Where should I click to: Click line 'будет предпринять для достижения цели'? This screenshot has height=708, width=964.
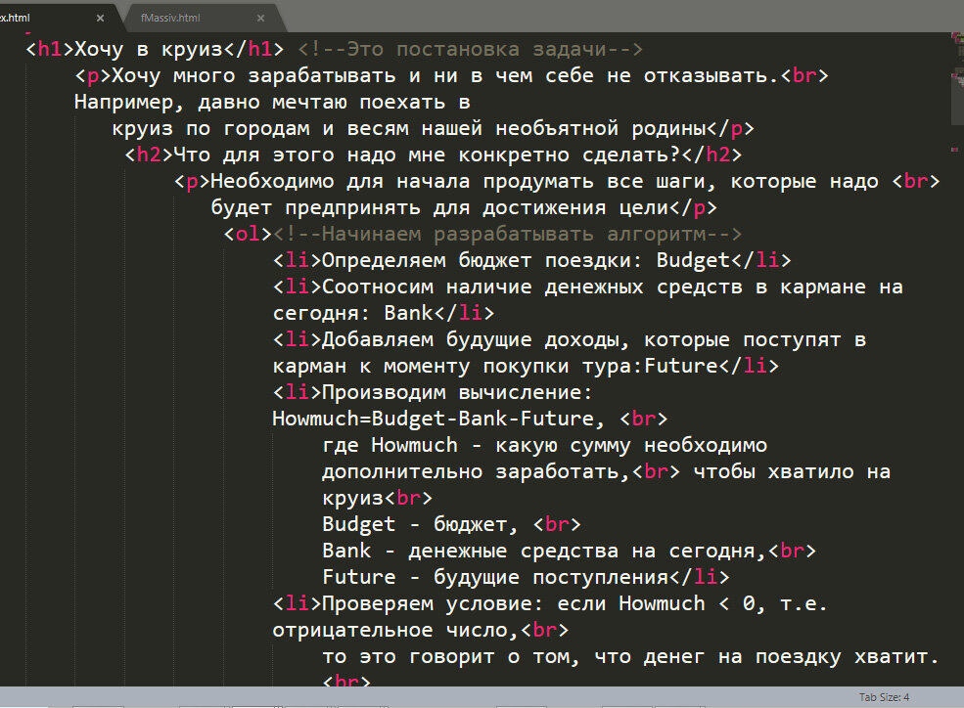pos(464,207)
